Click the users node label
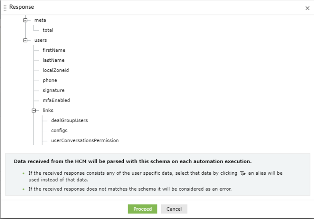Viewport: 314px width, 219px height. click(x=41, y=40)
